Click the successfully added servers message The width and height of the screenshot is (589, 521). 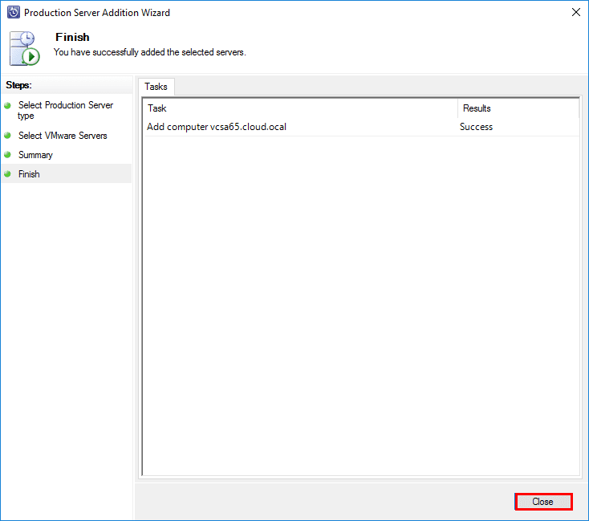(149, 52)
